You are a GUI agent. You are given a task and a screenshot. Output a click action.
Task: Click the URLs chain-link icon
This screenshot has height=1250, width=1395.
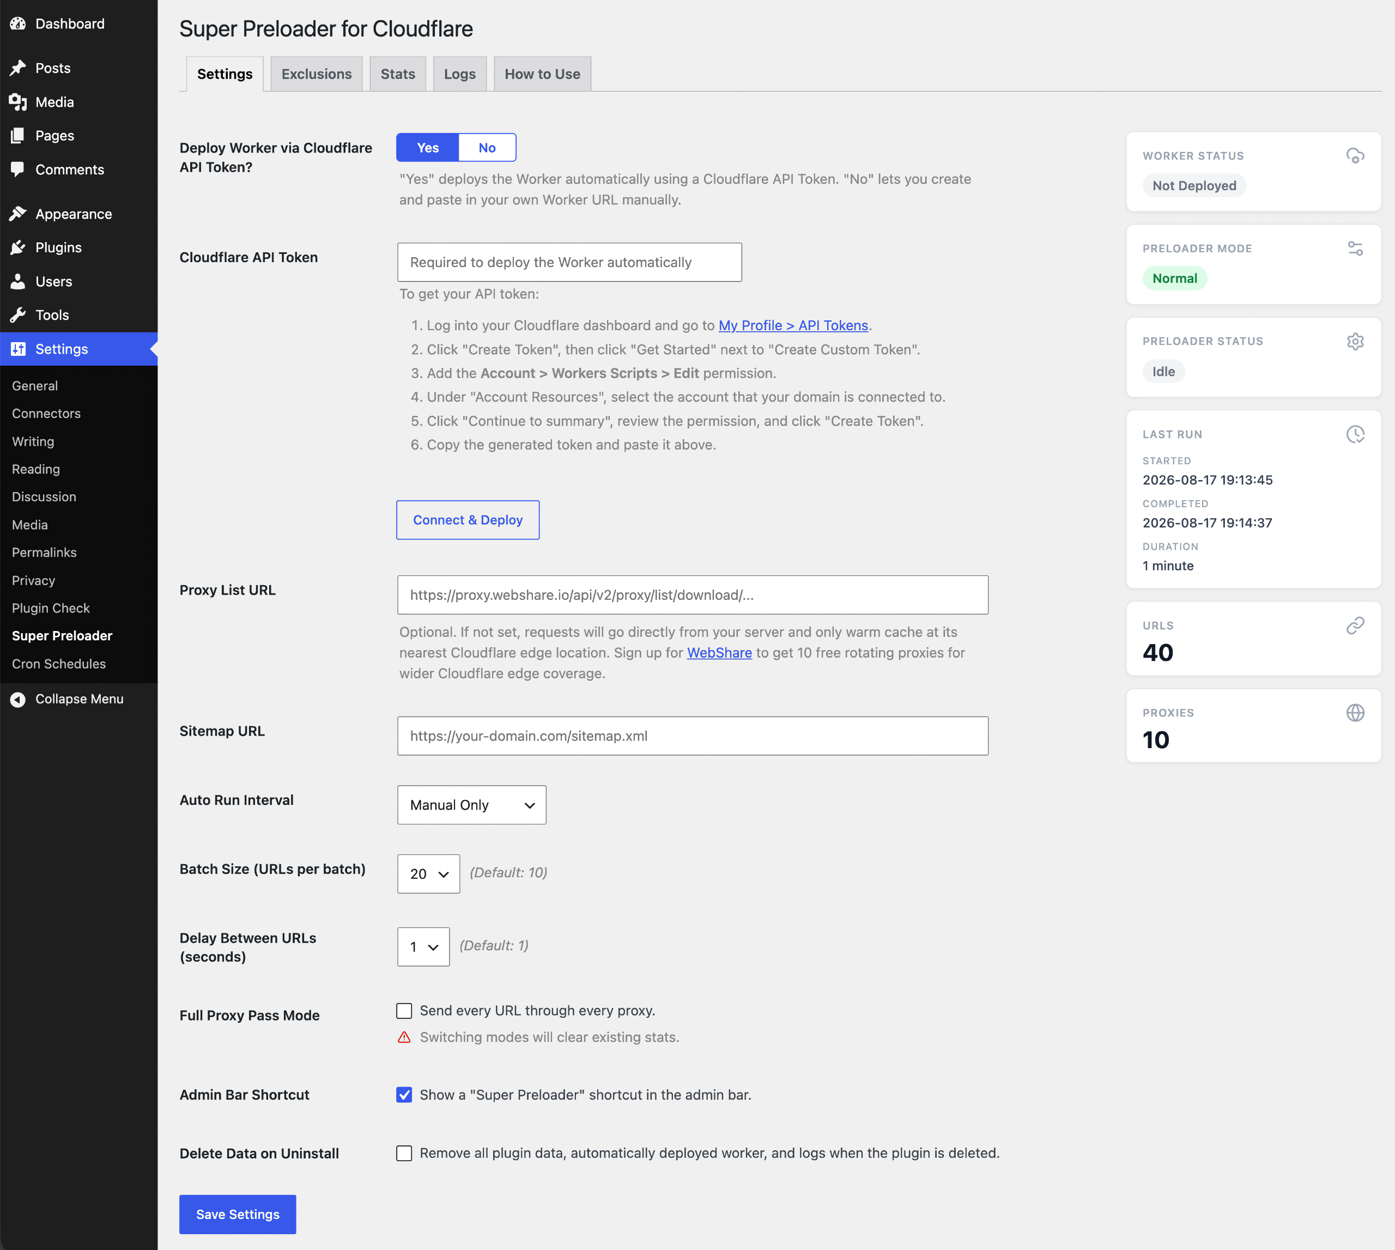(1355, 626)
